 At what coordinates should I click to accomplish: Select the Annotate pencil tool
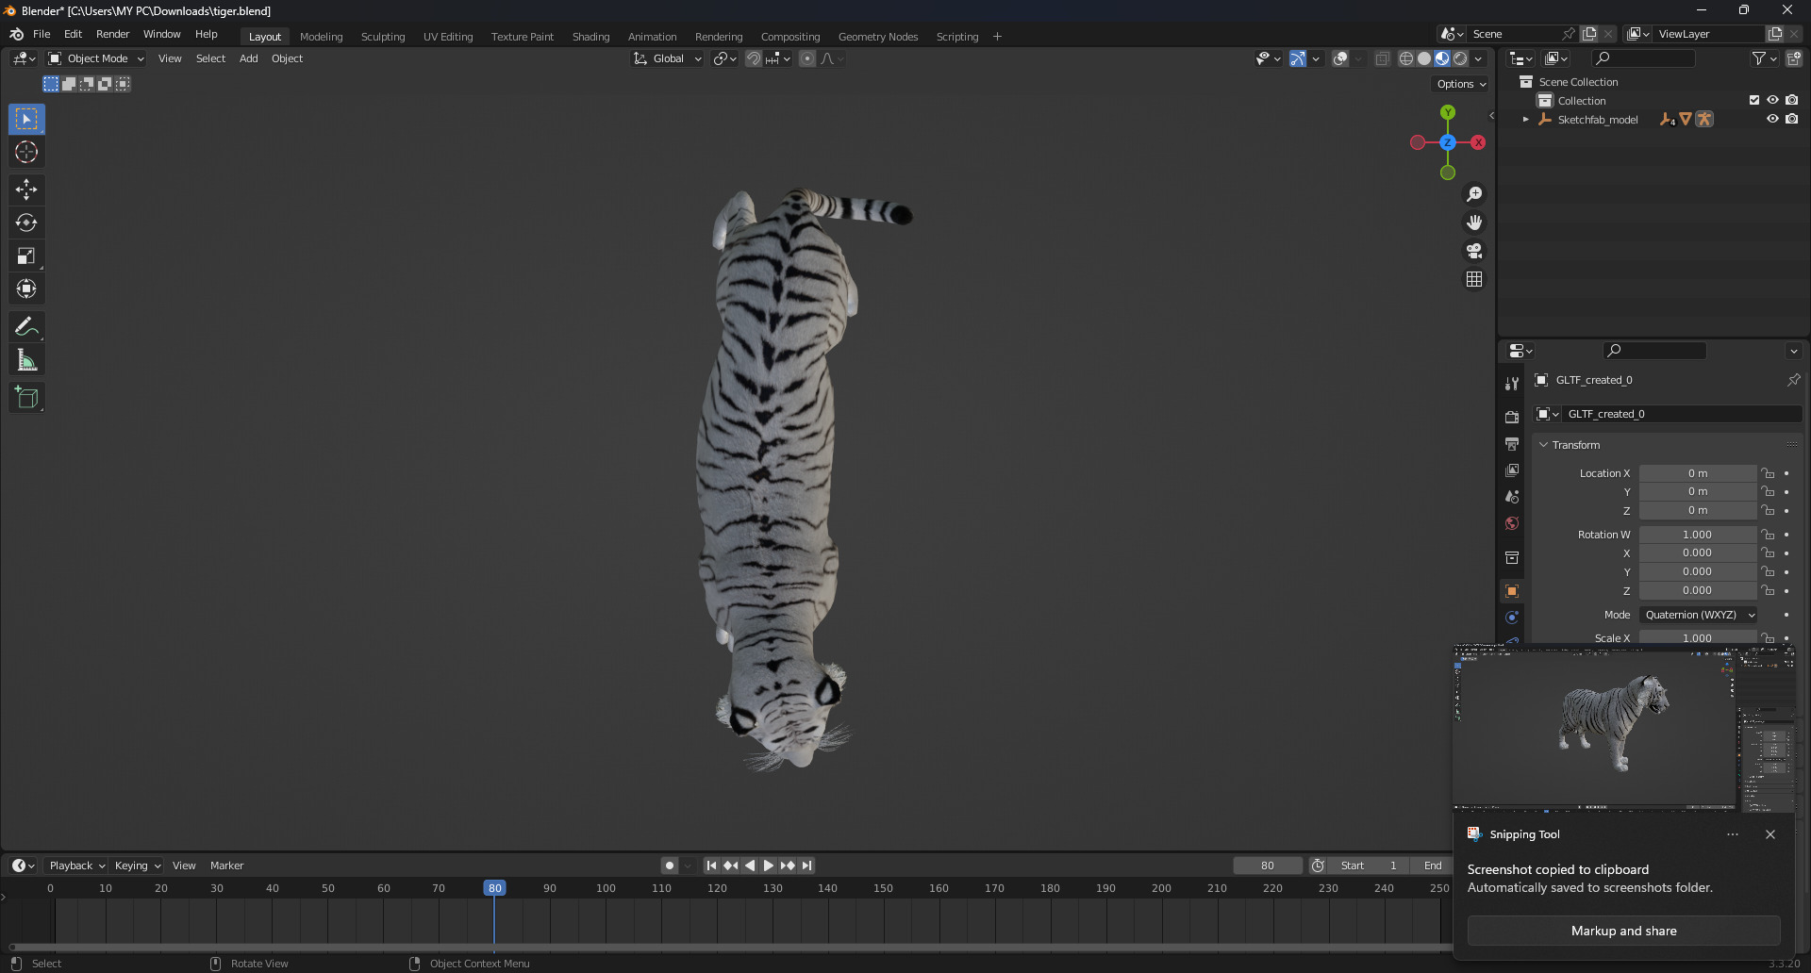(x=26, y=326)
